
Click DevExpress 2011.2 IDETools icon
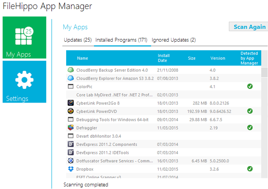click(71, 152)
